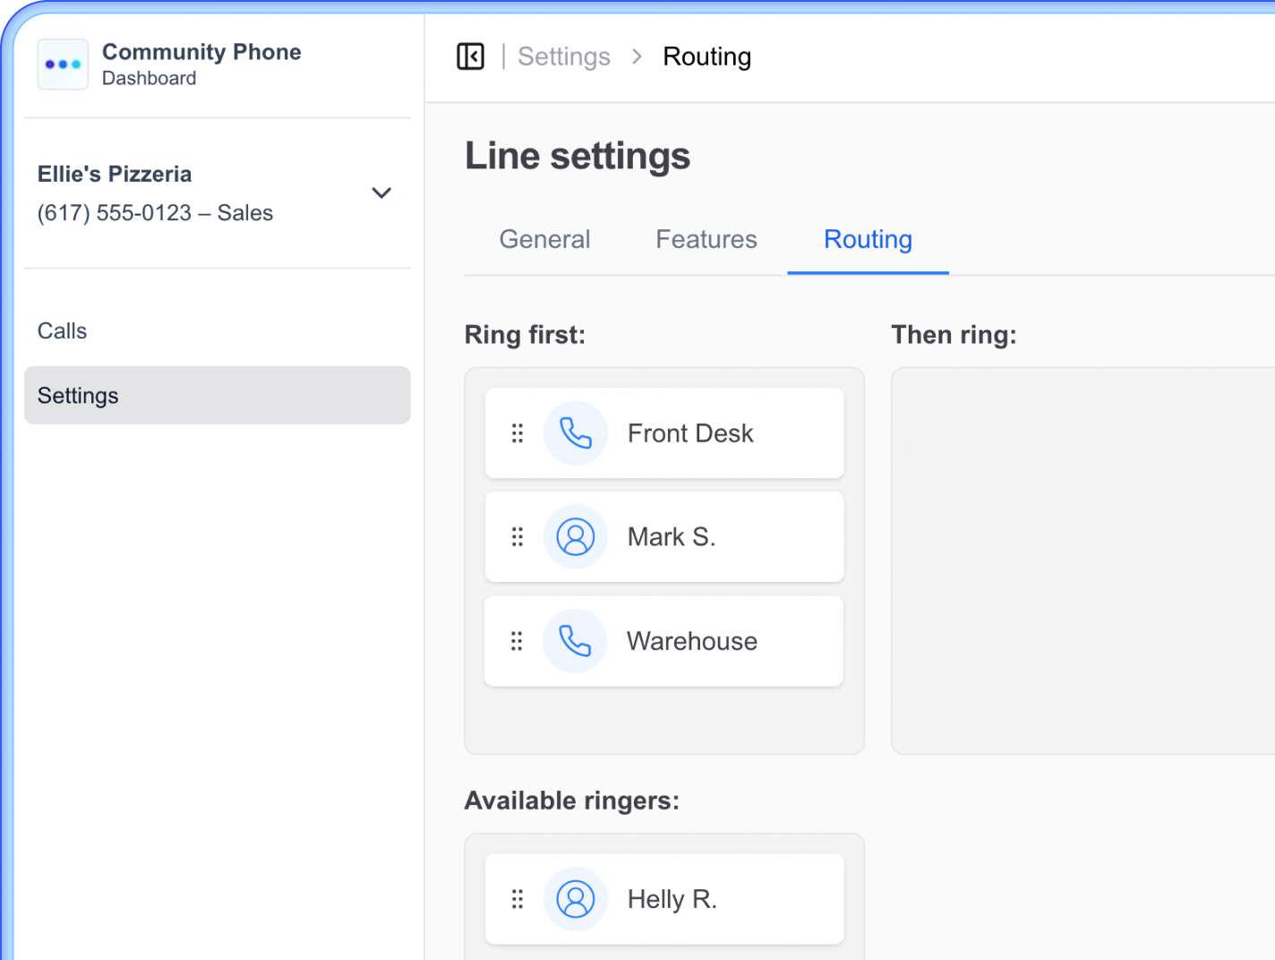Screen dimensions: 1275x960
Task: Click the empty Then ring drop area
Action: [x=1082, y=561]
